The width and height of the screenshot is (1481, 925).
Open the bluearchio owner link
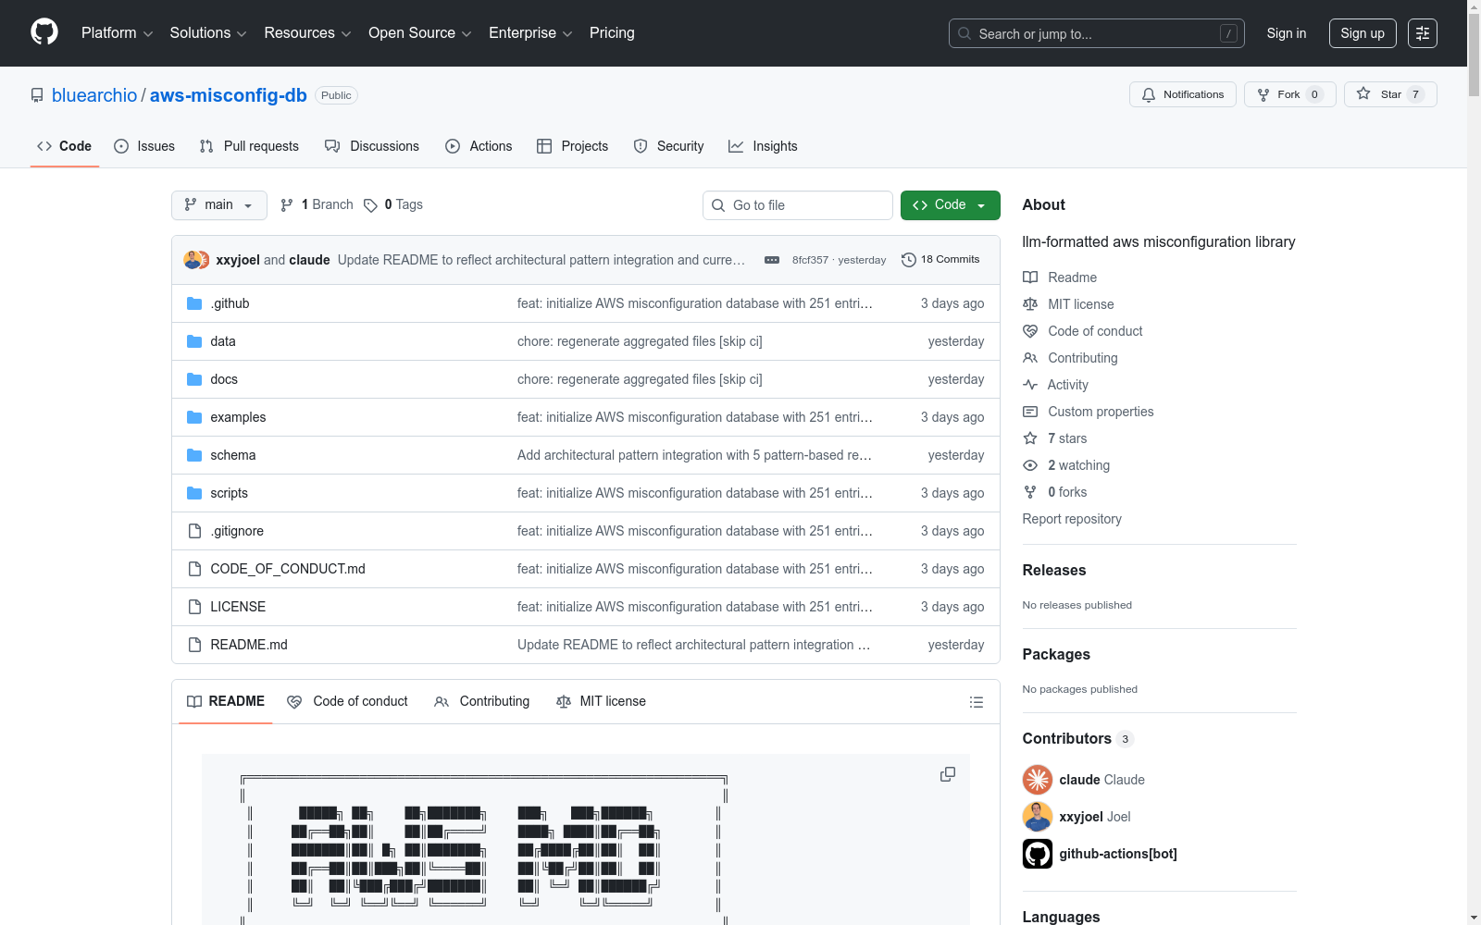pyautogui.click(x=94, y=95)
